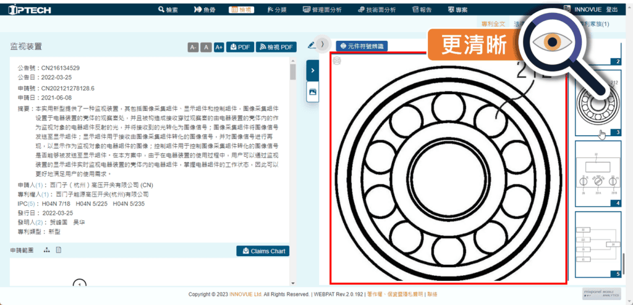Image resolution: width=633 pixels, height=305 pixels.
Task: Click the 元件符號辨識 button
Action: 362,46
